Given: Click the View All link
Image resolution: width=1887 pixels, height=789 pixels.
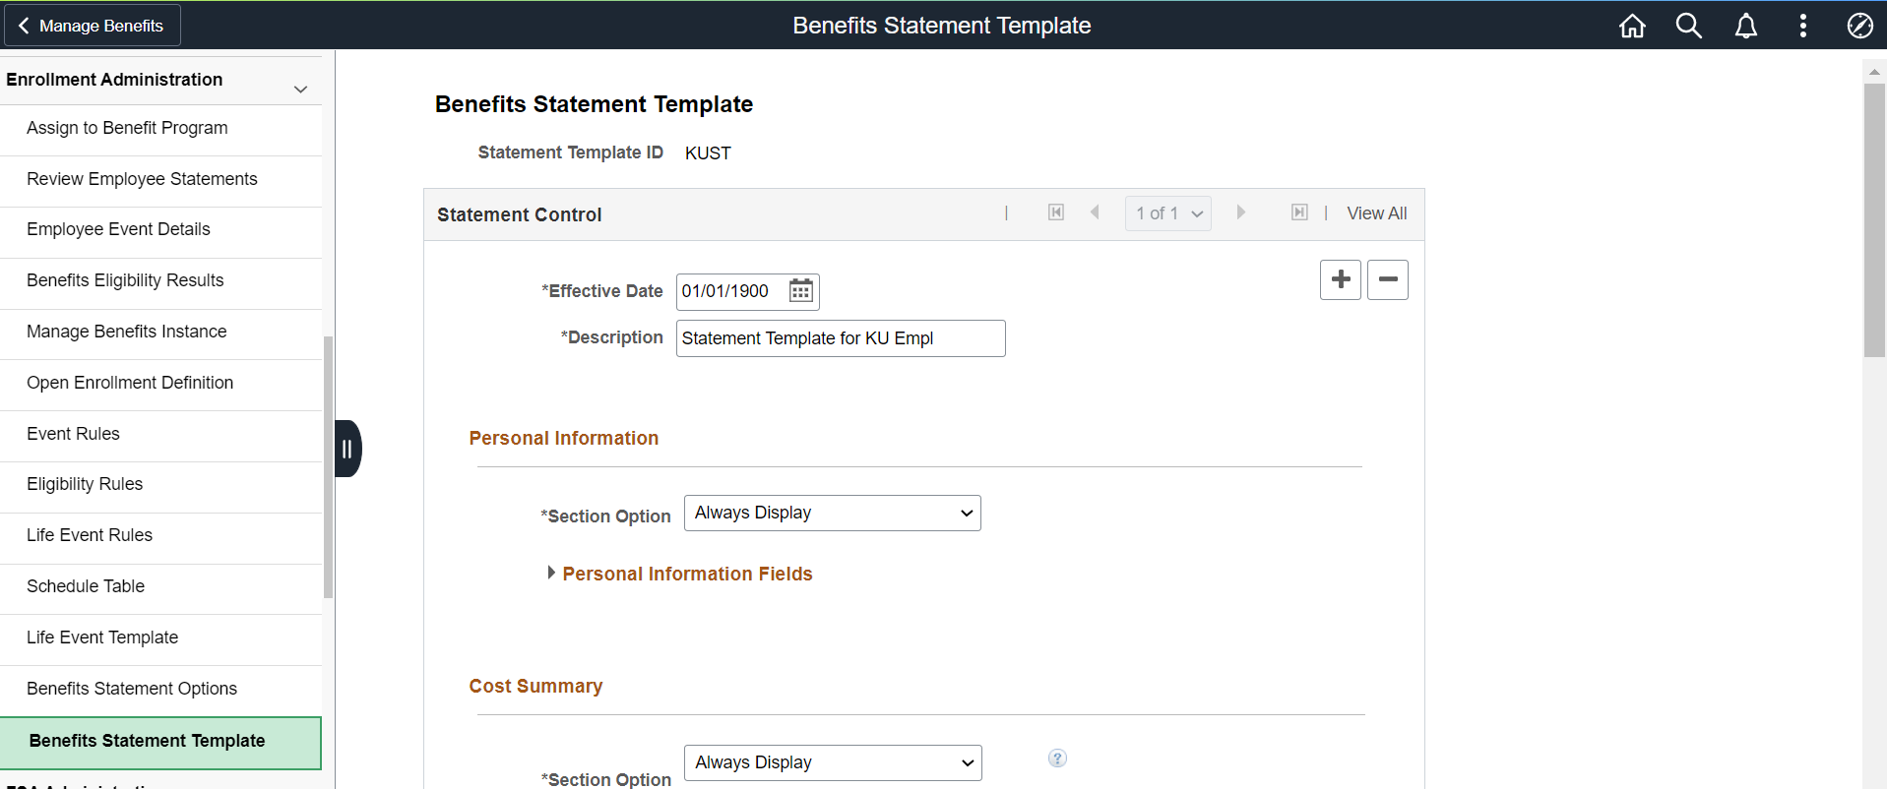Looking at the screenshot, I should (x=1376, y=213).
